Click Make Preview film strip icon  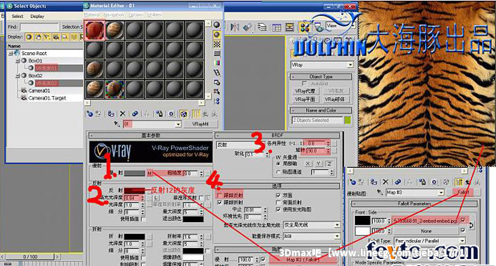pyautogui.click(x=217, y=72)
